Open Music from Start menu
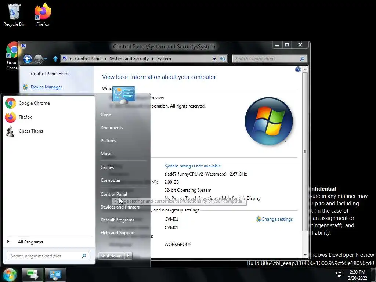This screenshot has height=282, width=376. click(x=106, y=153)
